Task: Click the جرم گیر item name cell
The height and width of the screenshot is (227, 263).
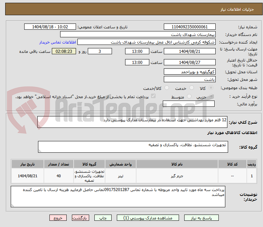Action: (x=177, y=176)
